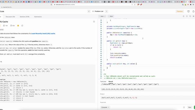Switch to the Discussion tab
Screen dimensions: 195x110
point(10,17)
